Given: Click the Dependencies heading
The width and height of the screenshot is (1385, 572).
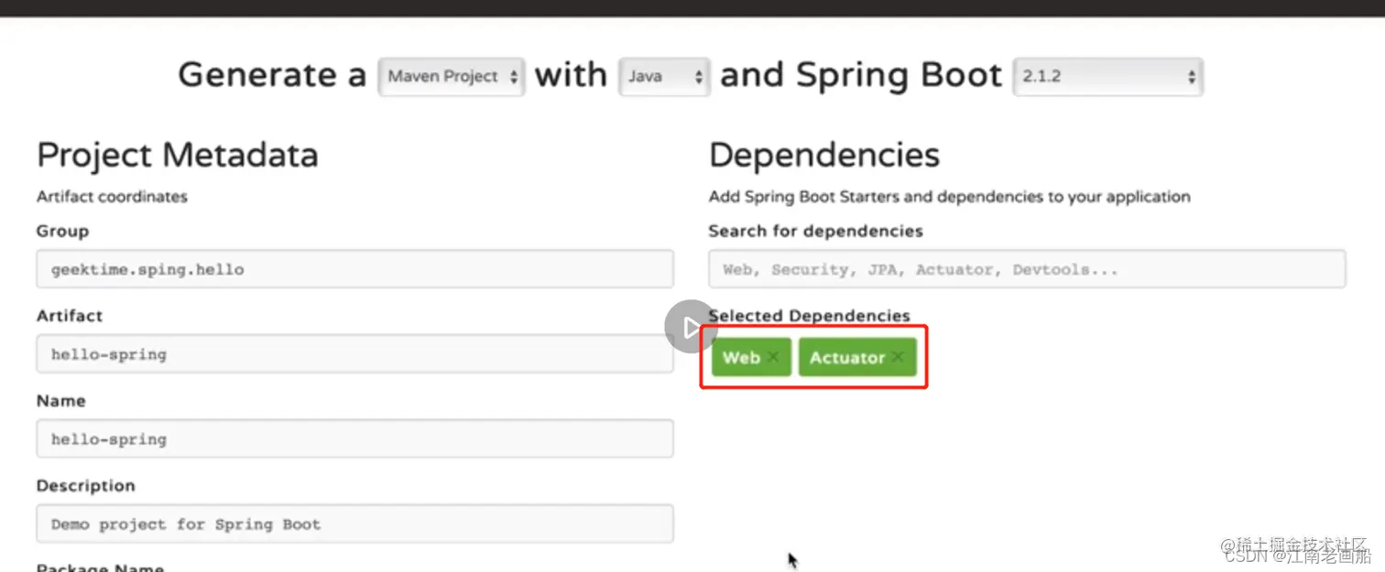Looking at the screenshot, I should coord(824,155).
